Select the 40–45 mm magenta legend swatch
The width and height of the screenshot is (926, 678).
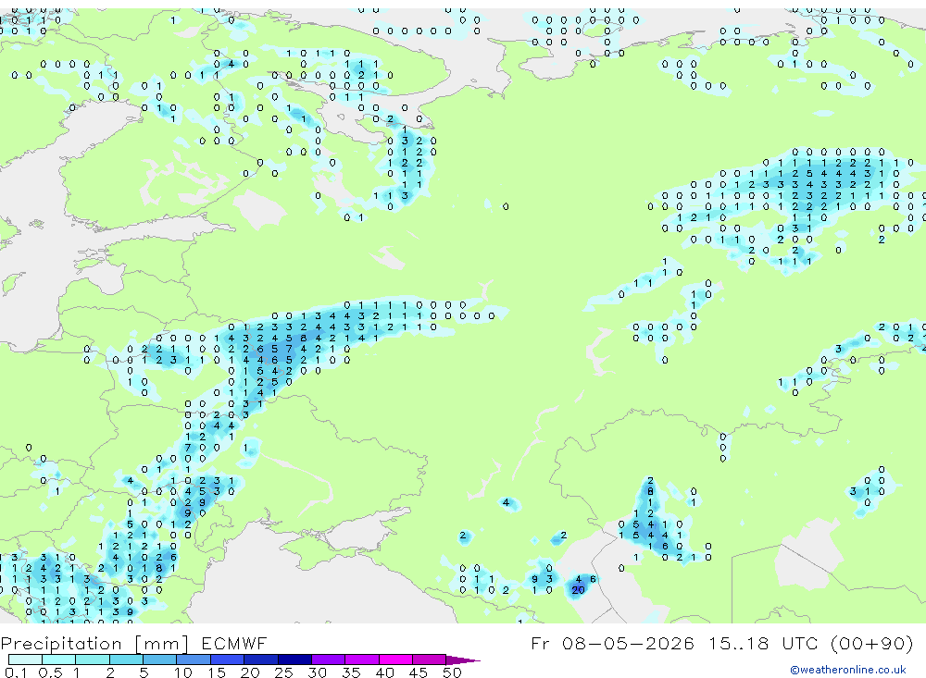coord(395,660)
